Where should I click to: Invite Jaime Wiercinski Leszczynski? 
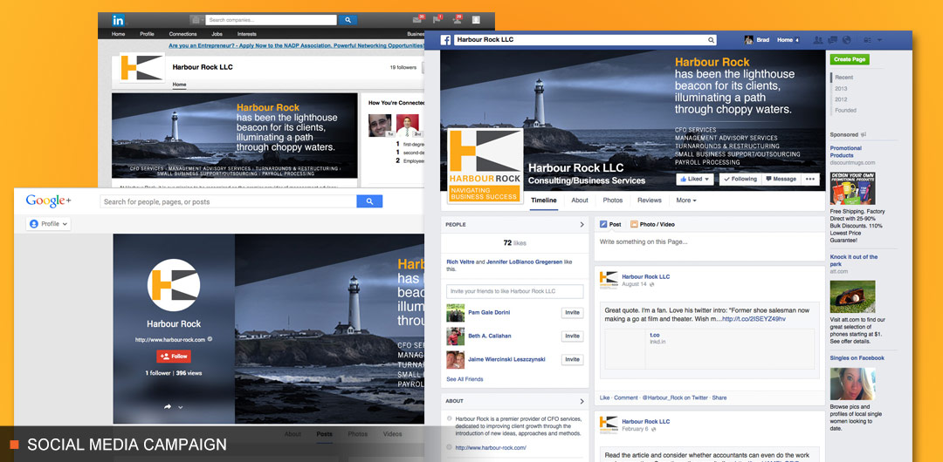573,359
